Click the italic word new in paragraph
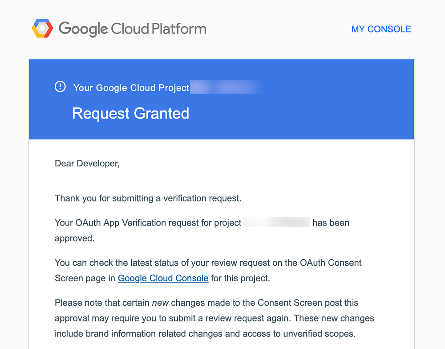Screen dimensions: 445x349 coord(160,303)
